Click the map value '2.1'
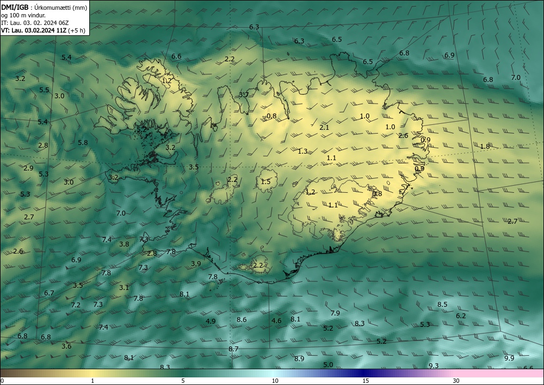 (324, 128)
